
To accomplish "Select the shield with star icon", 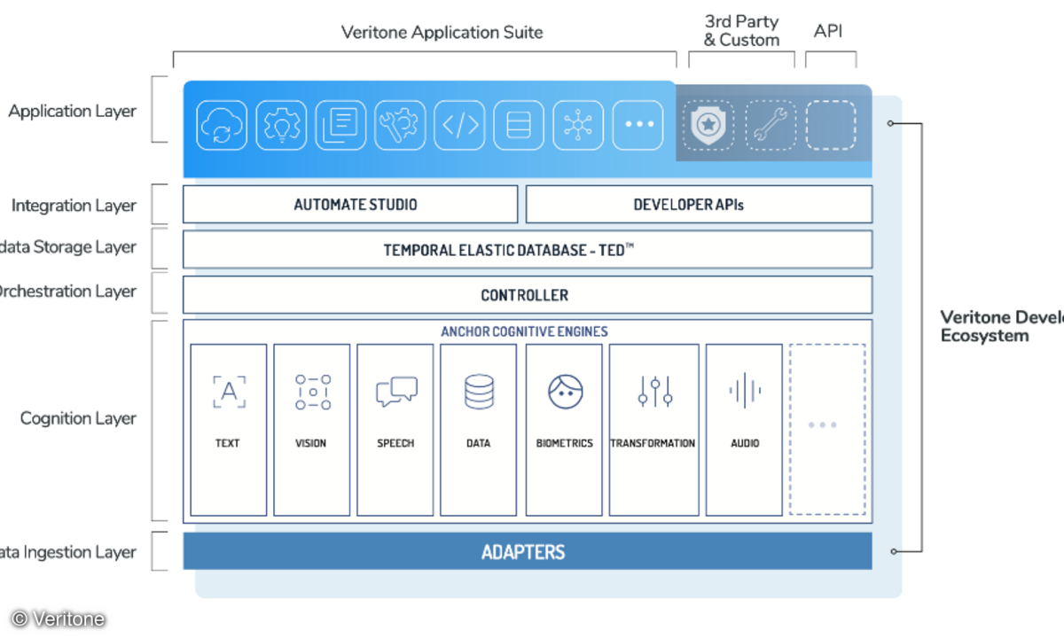I will point(708,125).
